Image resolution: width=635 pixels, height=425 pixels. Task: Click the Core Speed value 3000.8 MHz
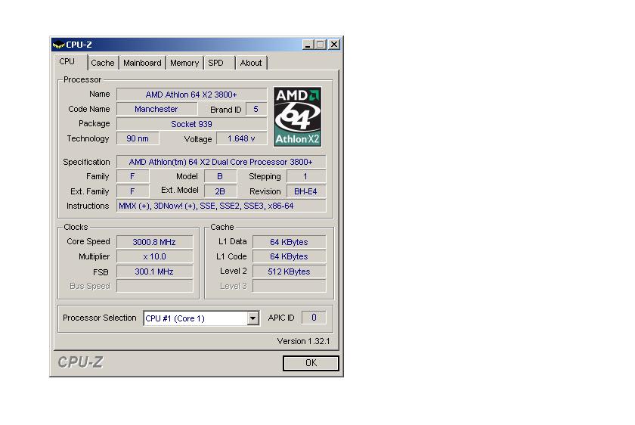pos(154,242)
